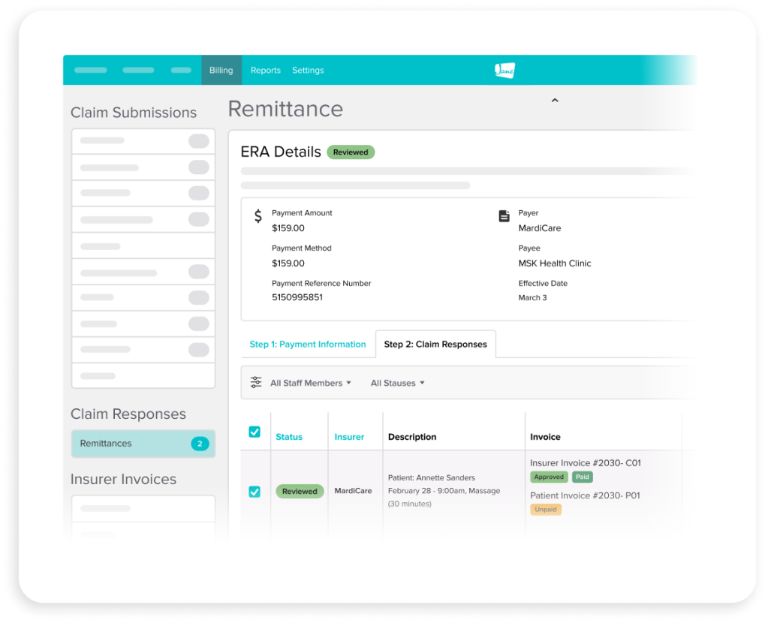Click the document icon beside Payer
Image resolution: width=768 pixels, height=623 pixels.
click(503, 215)
